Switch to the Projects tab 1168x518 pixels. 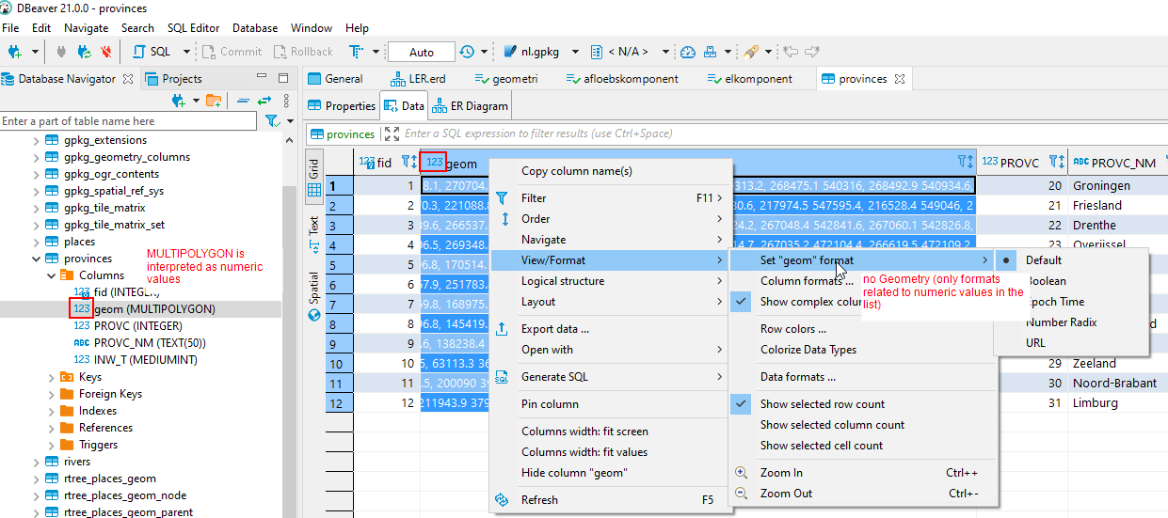[174, 79]
